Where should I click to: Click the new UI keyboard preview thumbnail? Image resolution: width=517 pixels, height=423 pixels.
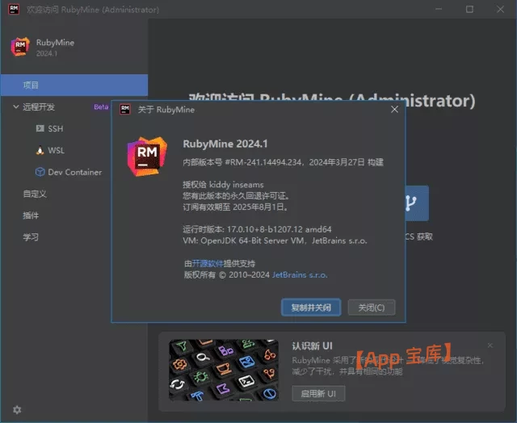click(224, 370)
